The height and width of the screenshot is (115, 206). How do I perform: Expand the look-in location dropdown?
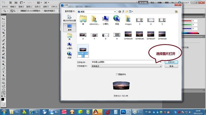tap(115, 12)
